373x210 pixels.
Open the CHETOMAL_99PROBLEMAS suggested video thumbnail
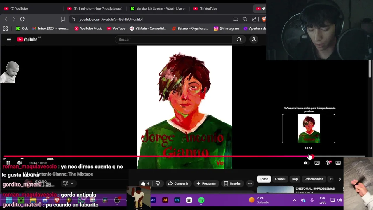coord(275,190)
